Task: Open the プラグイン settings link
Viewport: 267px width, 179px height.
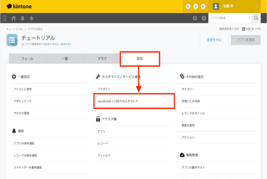Action: coord(104,89)
